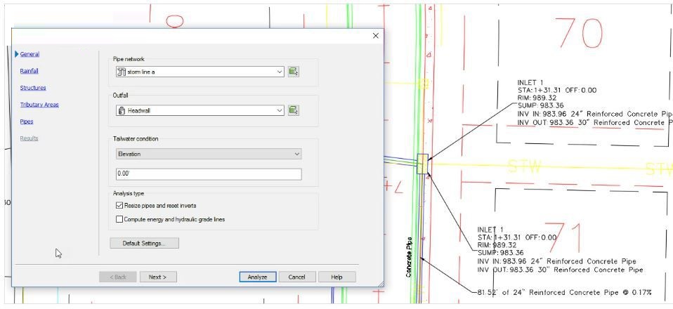Viewport: 673px width, 309px height.
Task: Click the Next button
Action: (158, 277)
